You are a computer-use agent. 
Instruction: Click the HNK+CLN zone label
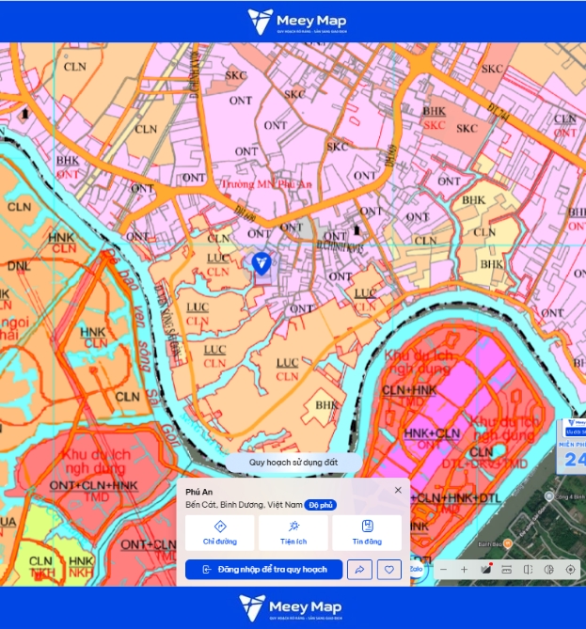click(432, 433)
